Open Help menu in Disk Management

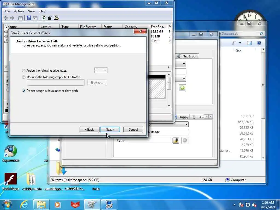pyautogui.click(x=43, y=11)
